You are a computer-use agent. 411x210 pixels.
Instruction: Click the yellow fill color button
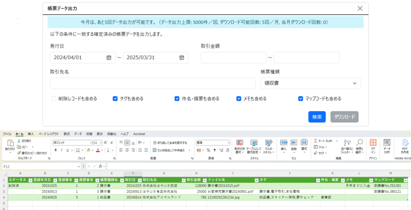coord(88,150)
